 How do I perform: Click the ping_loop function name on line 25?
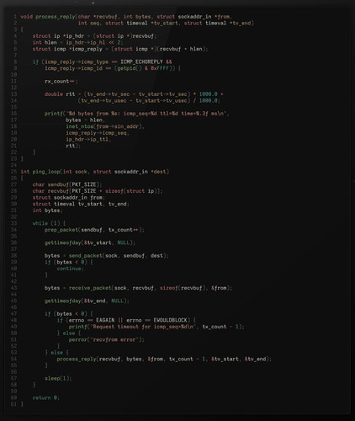46,172
